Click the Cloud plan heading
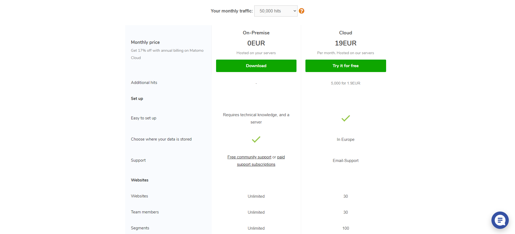The image size is (515, 234). pos(345,33)
